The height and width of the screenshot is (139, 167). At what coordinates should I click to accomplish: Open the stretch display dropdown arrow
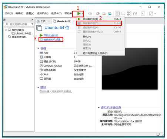coord(155,14)
